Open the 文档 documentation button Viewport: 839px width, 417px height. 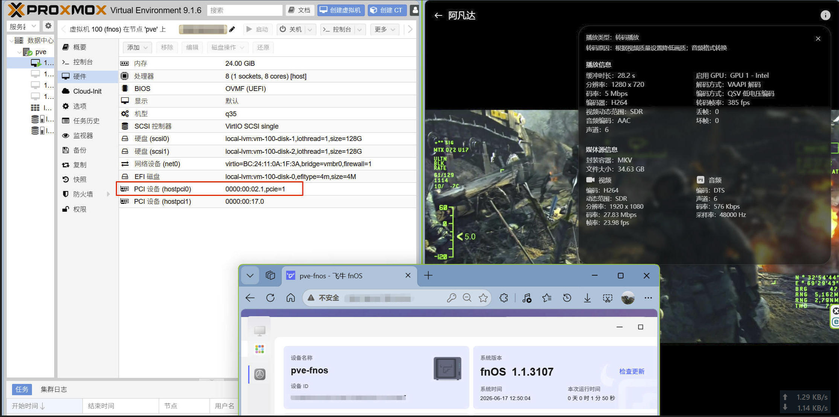coord(300,10)
